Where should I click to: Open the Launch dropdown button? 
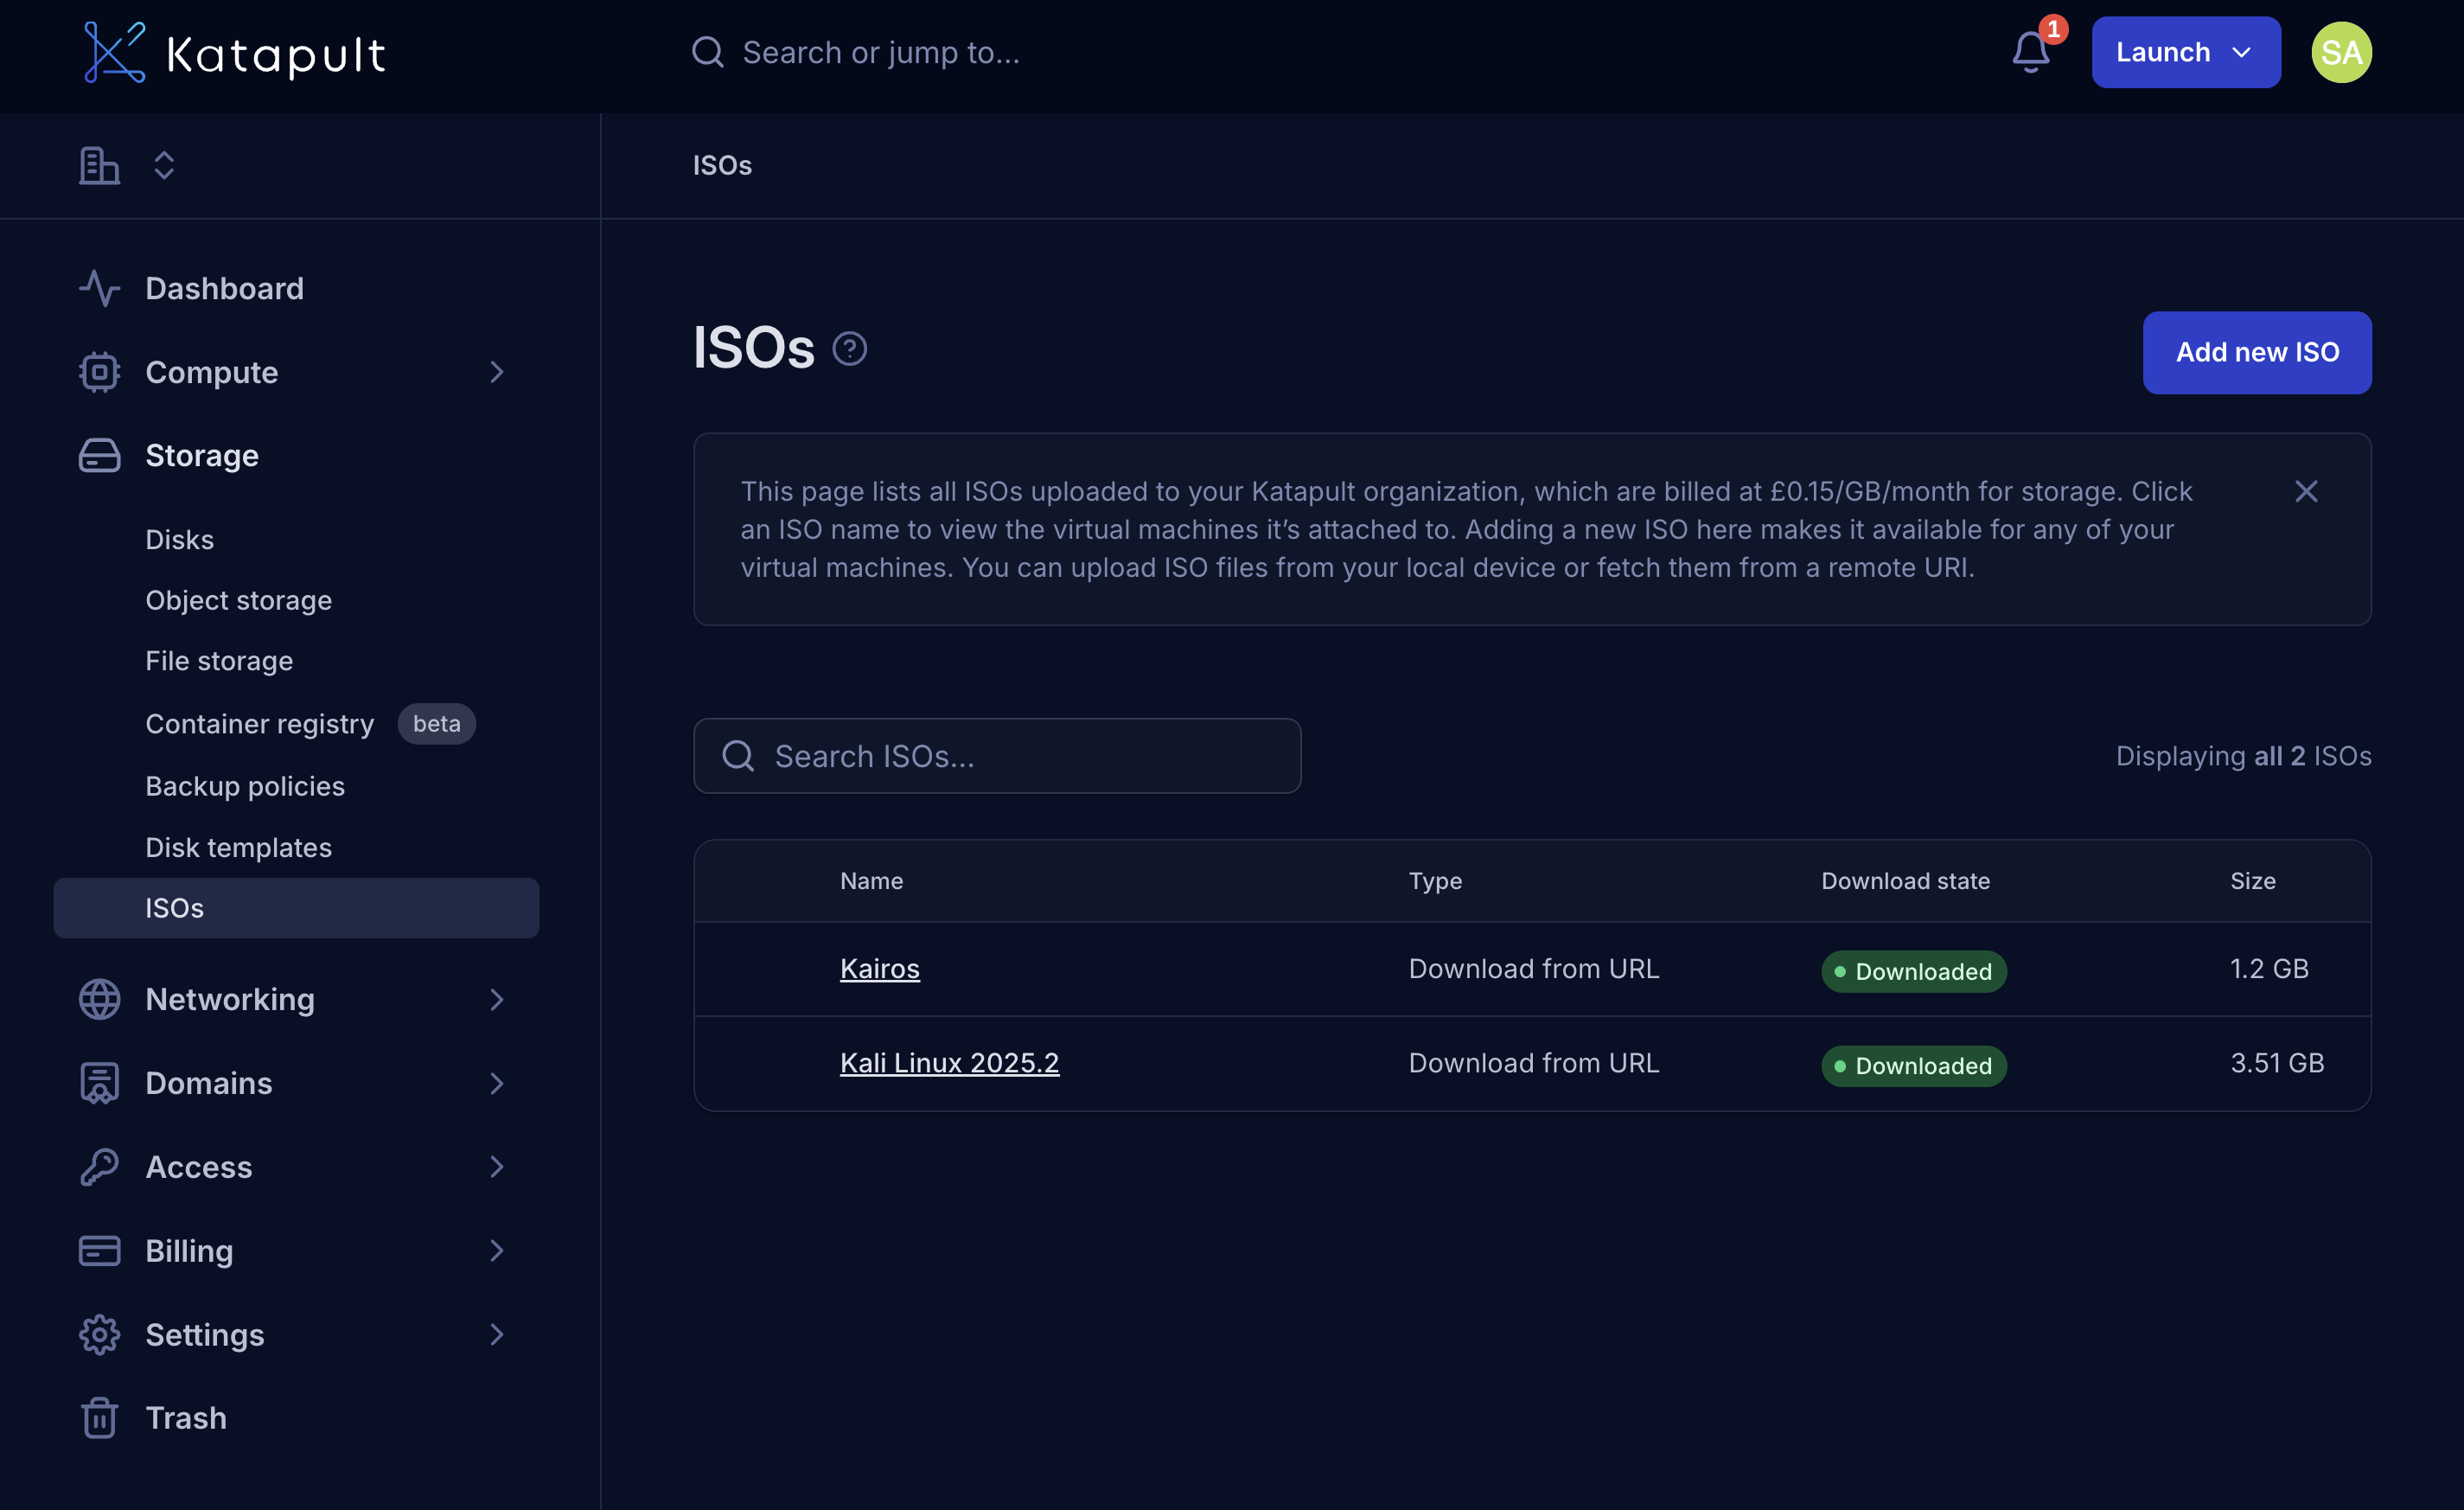point(2185,52)
